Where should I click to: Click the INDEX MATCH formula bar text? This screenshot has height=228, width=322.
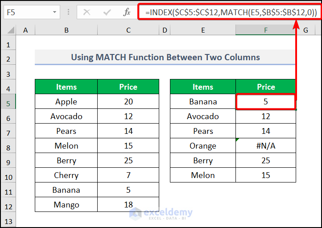[x=231, y=12]
